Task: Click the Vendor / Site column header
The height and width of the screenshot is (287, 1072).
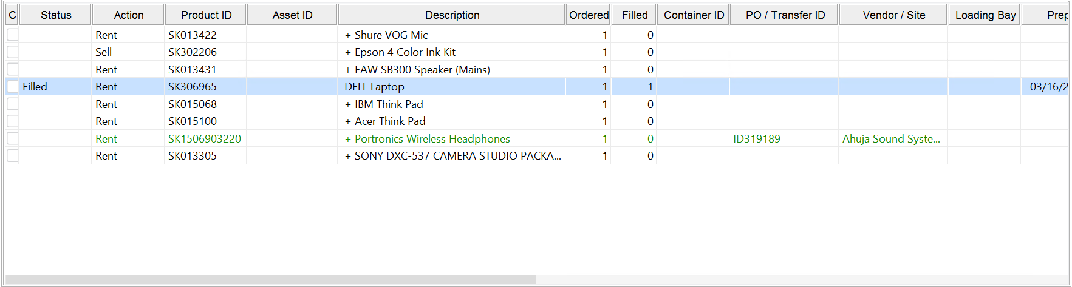Action: click(x=893, y=15)
